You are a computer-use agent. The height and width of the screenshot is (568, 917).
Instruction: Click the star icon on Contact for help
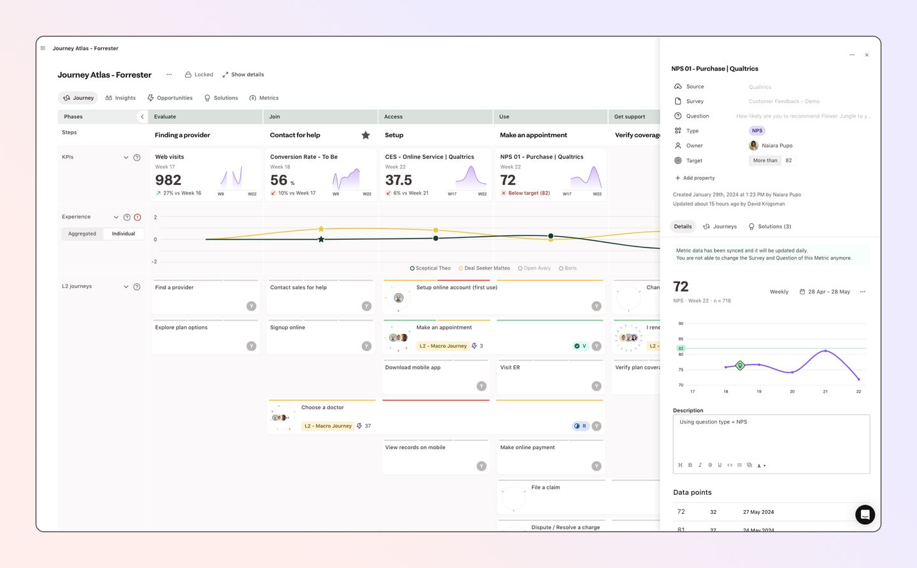point(366,135)
